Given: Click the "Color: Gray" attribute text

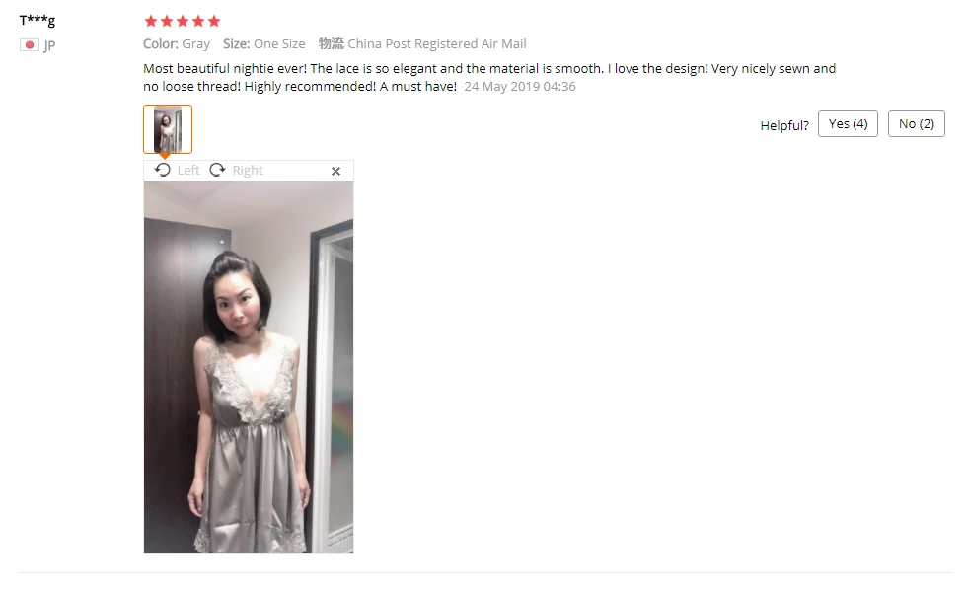Looking at the screenshot, I should tap(177, 43).
